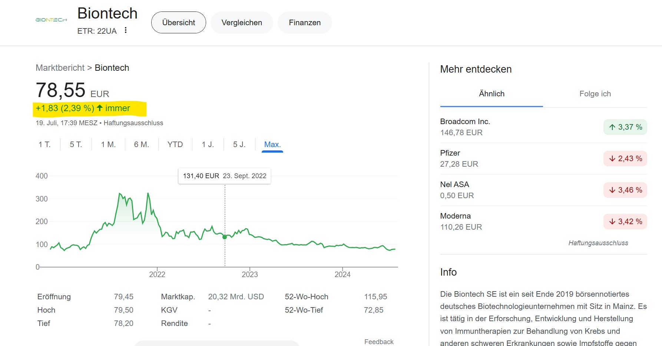Viewport: 662px width, 346px height.
Task: Click the 2023 label on chart axis
Action: 250,275
